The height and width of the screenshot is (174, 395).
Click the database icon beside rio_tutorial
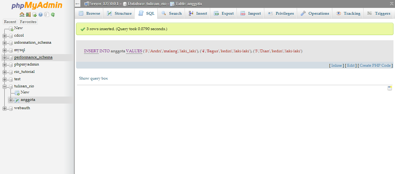11,72
